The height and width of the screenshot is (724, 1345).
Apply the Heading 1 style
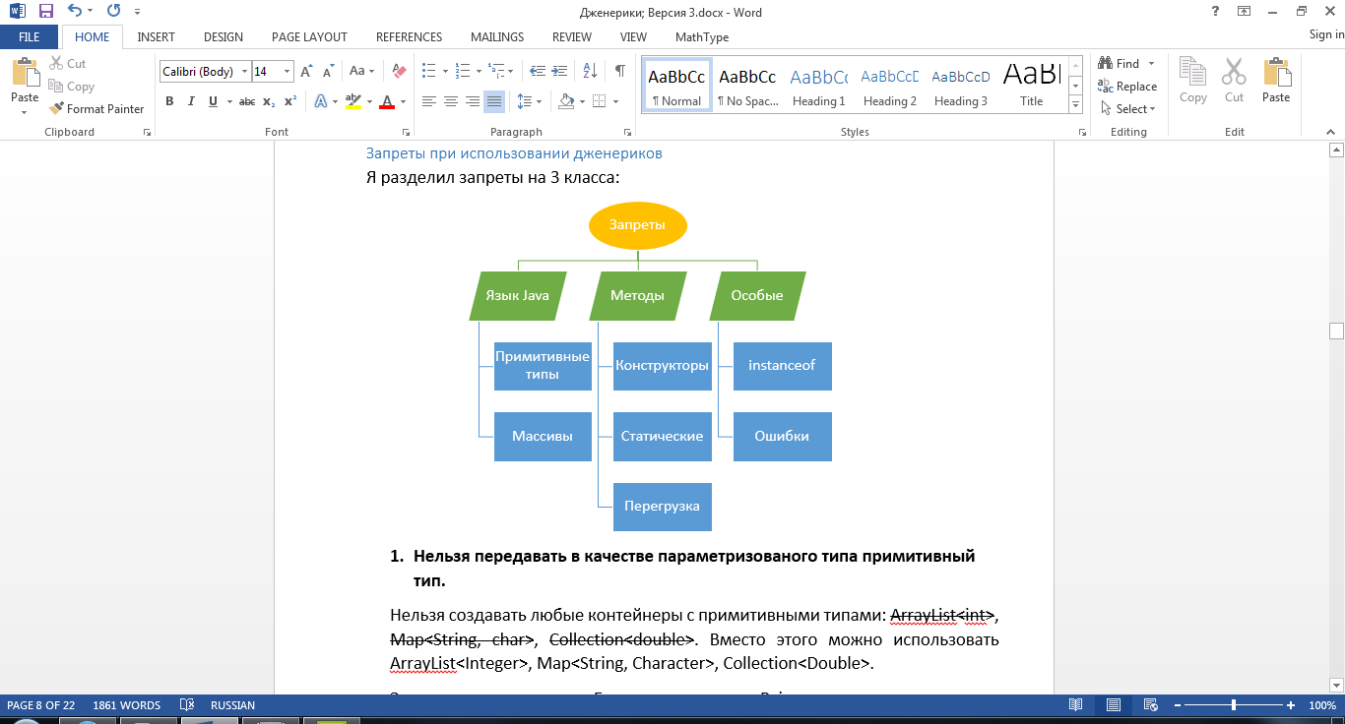coord(818,86)
